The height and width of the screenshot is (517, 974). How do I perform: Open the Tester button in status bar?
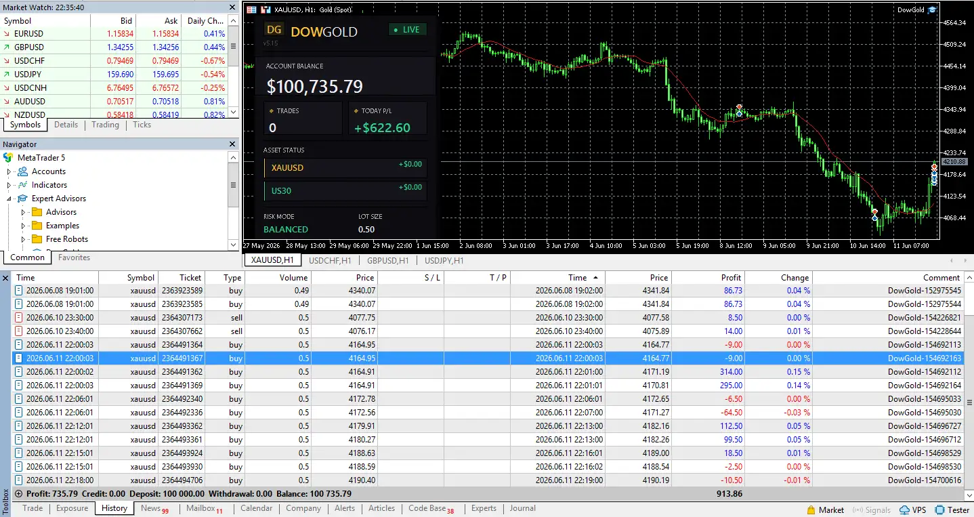(x=952, y=510)
